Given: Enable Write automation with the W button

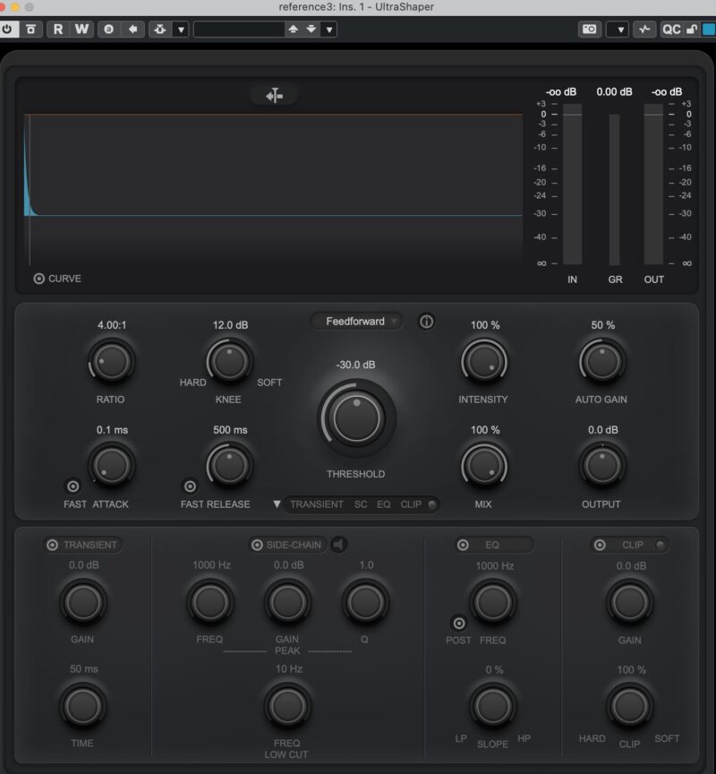Looking at the screenshot, I should [81, 30].
